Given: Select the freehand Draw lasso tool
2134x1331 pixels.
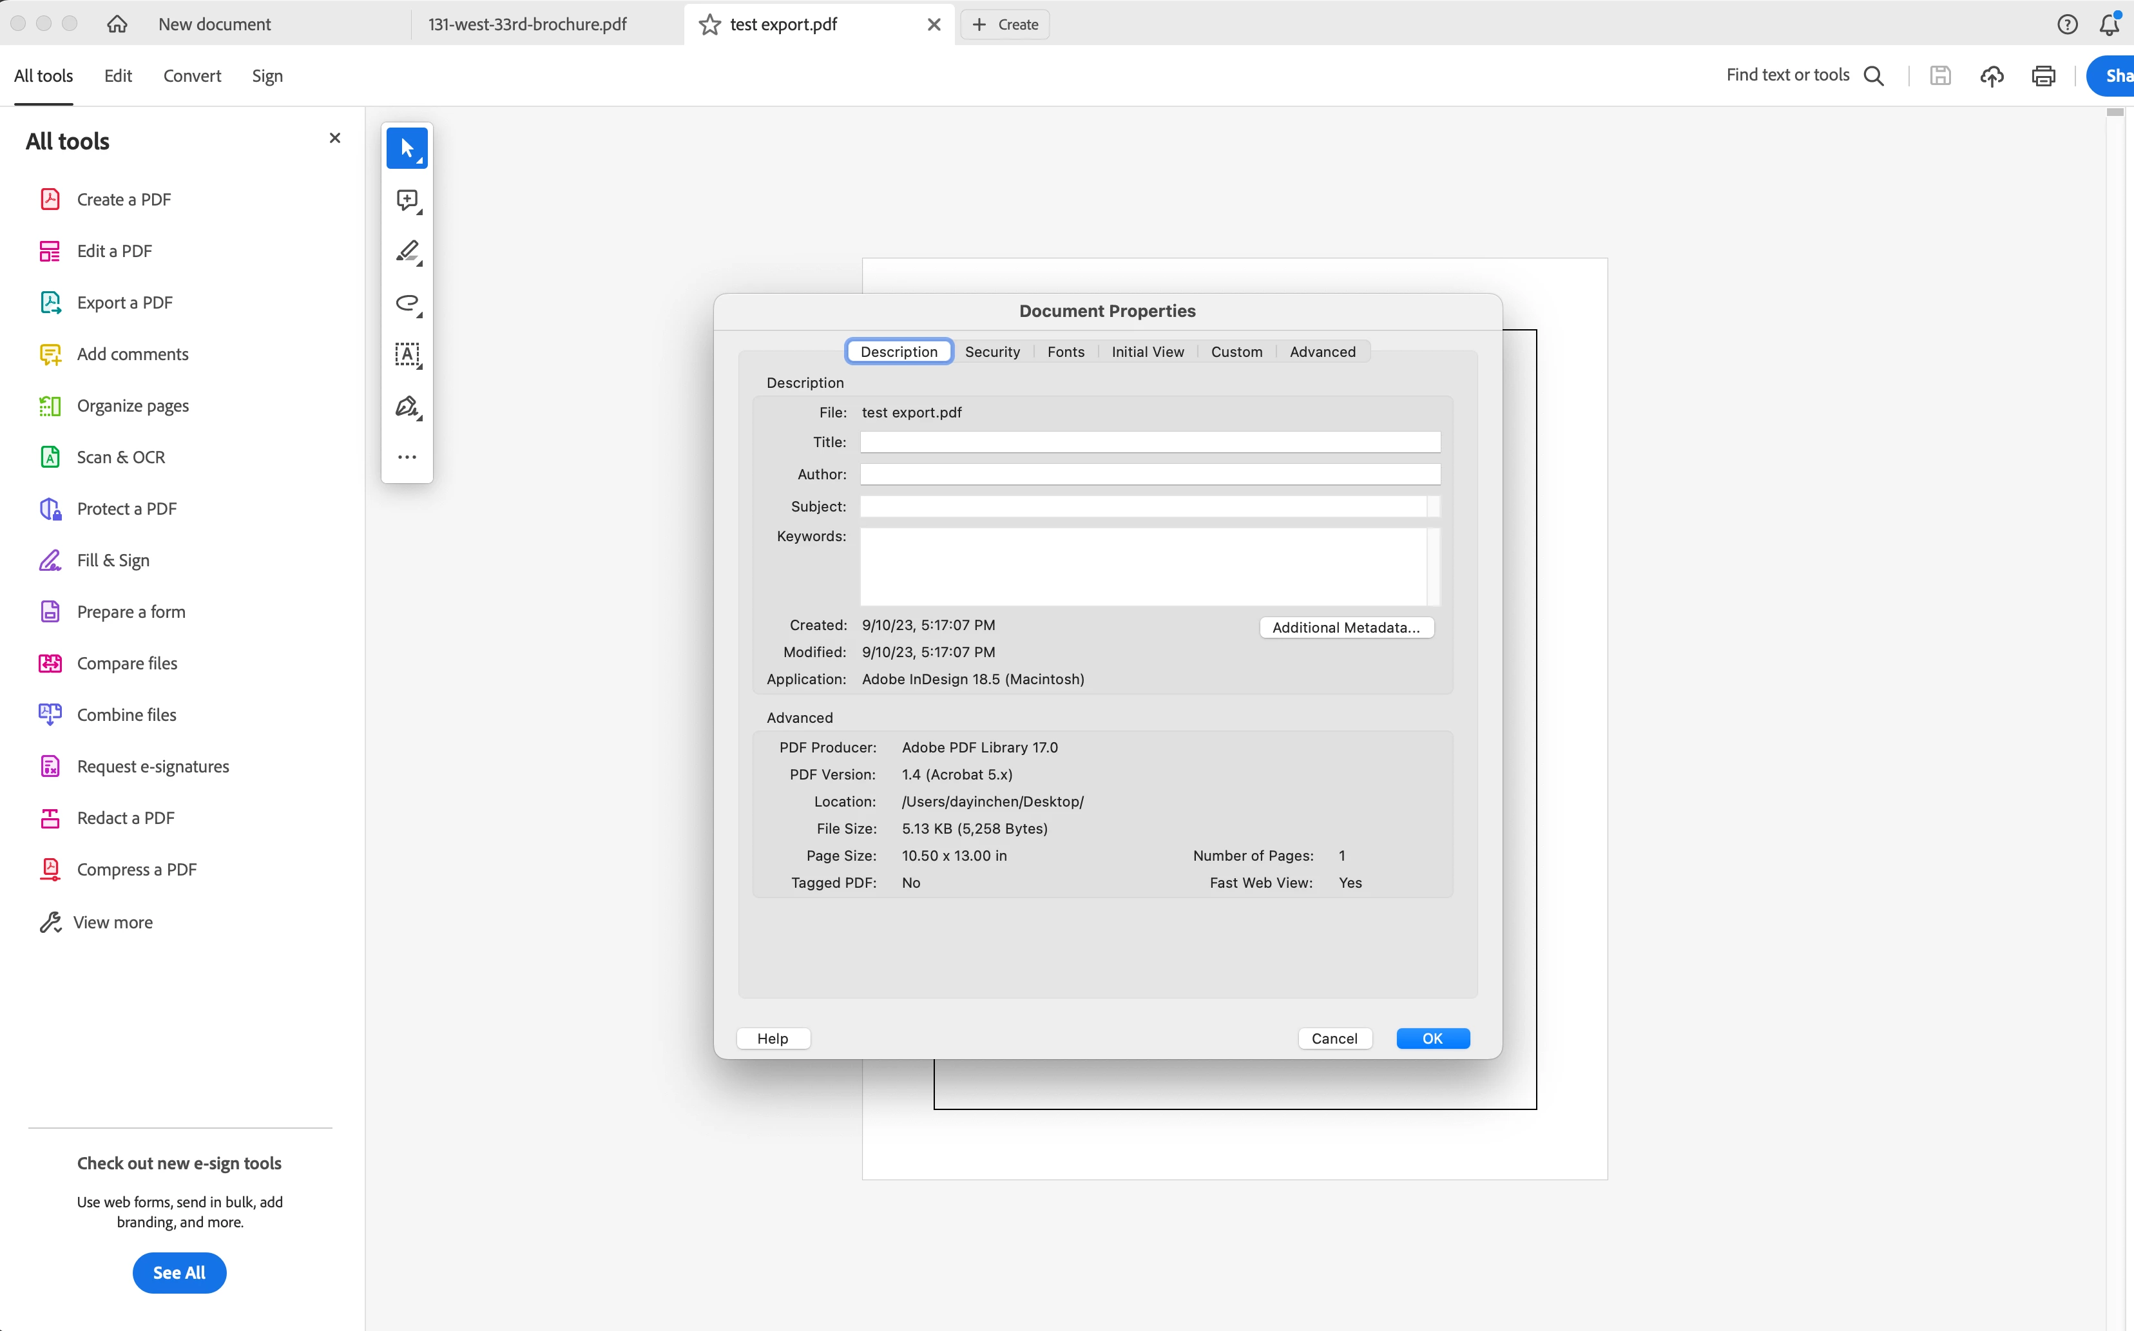Looking at the screenshot, I should (x=407, y=303).
